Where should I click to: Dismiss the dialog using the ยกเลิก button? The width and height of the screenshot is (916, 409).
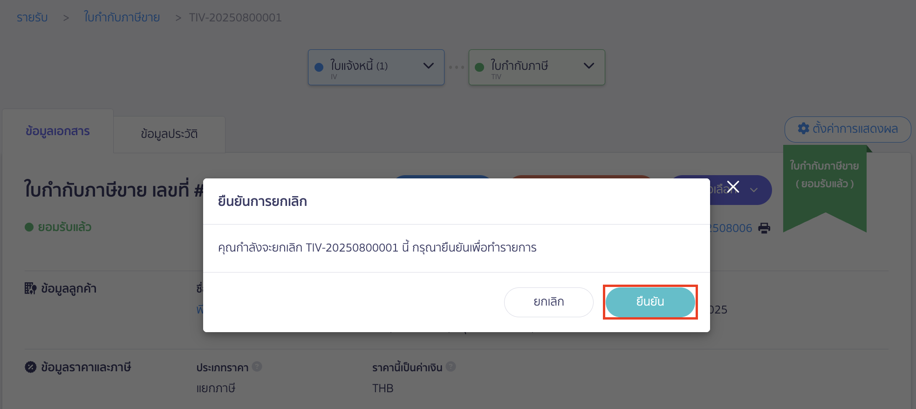click(x=548, y=302)
